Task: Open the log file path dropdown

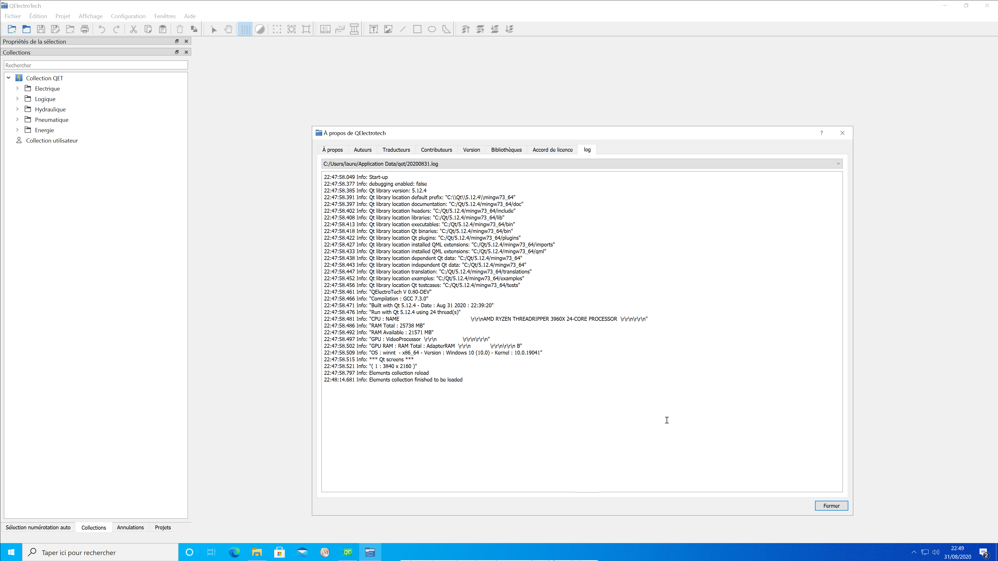Action: (x=838, y=164)
